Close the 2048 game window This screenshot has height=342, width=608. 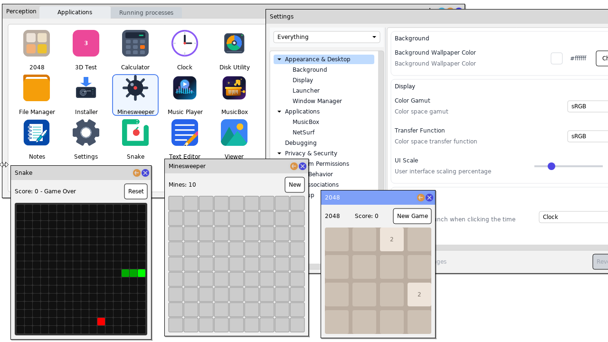point(429,198)
